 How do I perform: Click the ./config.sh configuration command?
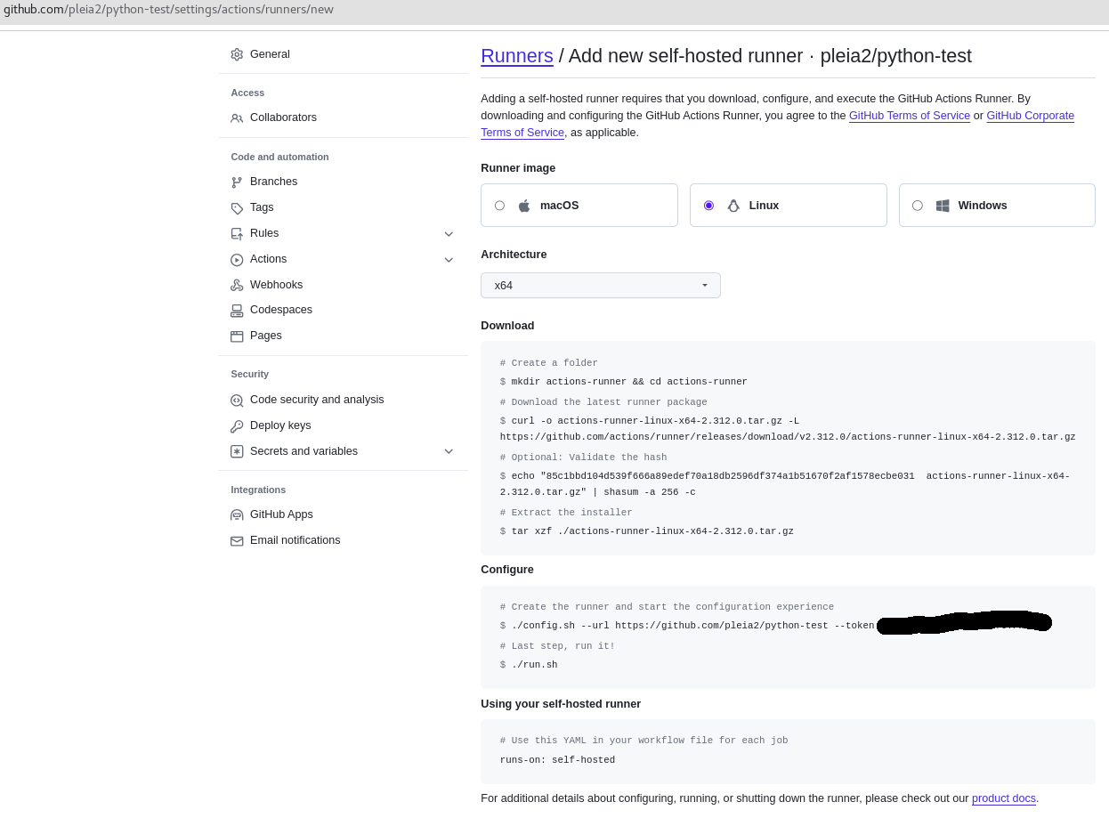click(x=692, y=626)
